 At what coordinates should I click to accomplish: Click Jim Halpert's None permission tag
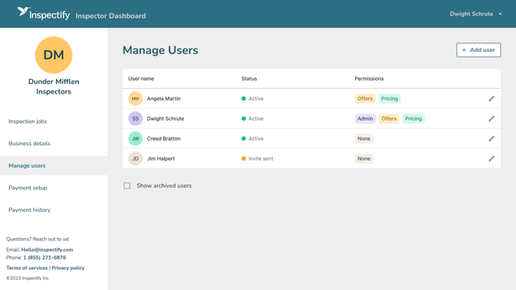[364, 158]
